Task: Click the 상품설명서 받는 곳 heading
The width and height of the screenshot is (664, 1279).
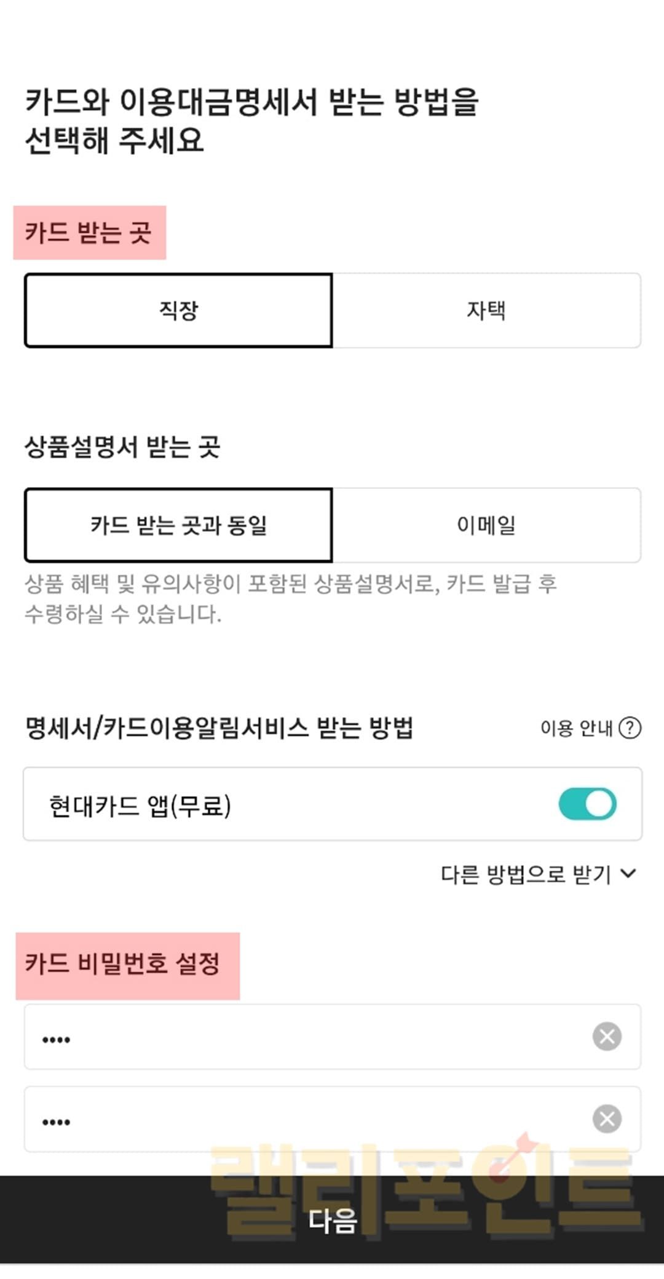Action: tap(122, 446)
